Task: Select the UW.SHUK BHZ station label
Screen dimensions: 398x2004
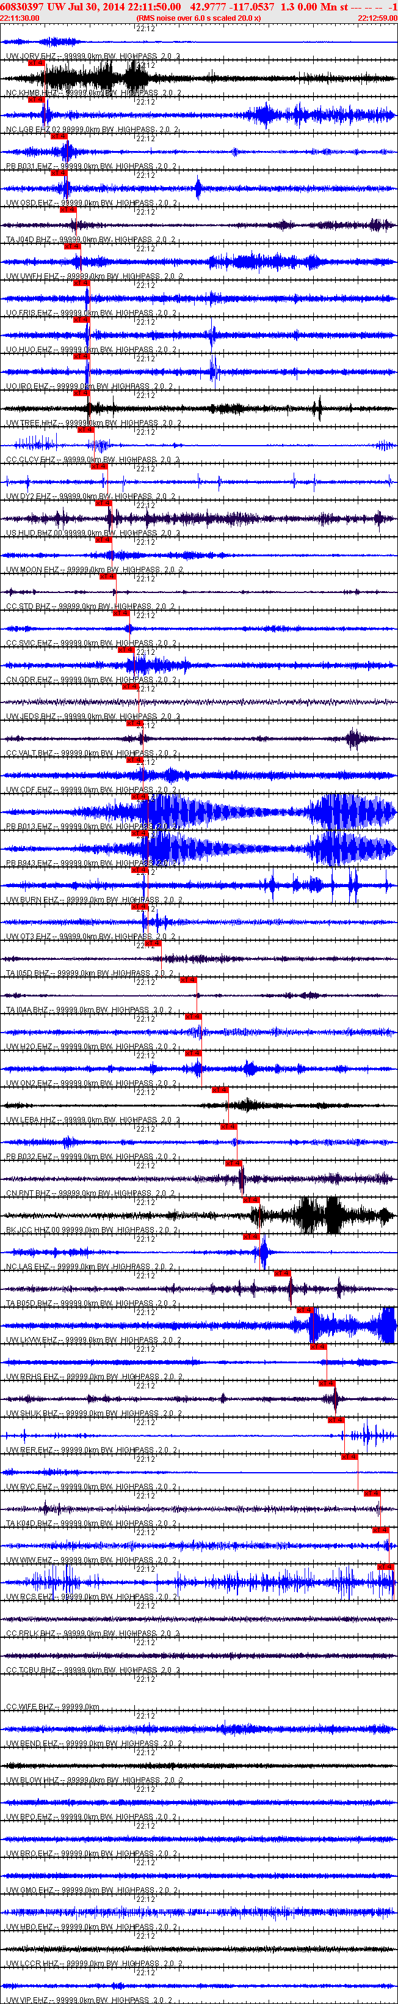Action: coord(94,1413)
